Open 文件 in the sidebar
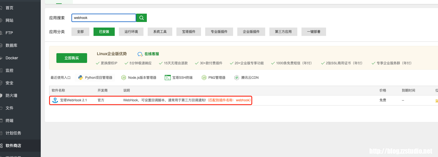438x157 pixels. point(20,108)
